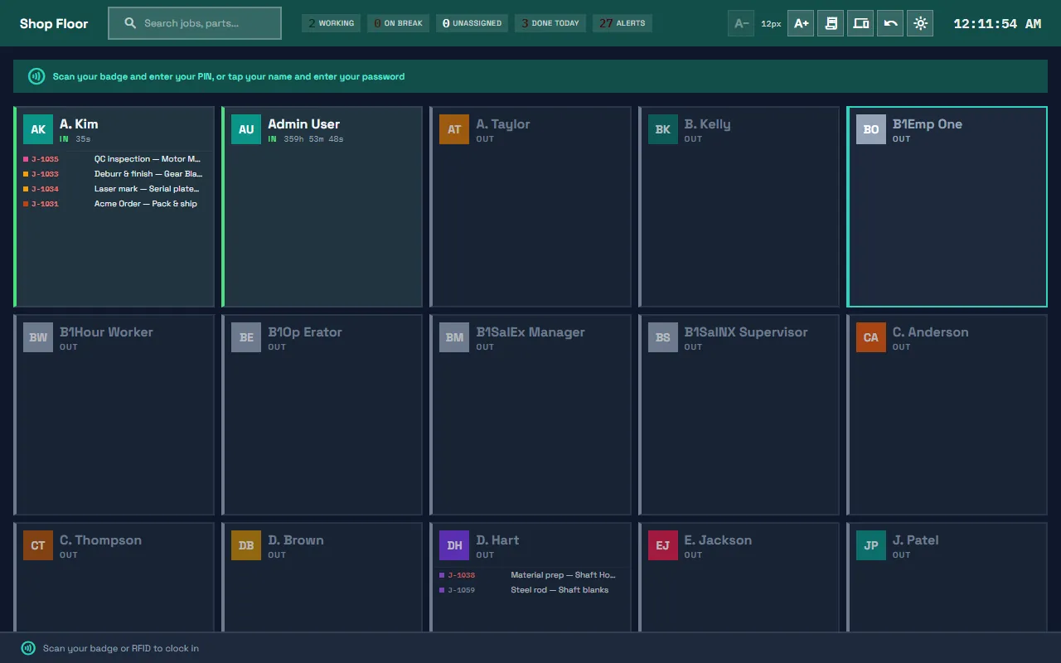The width and height of the screenshot is (1061, 663).
Task: Select the A. Kim name
Action: click(x=79, y=124)
